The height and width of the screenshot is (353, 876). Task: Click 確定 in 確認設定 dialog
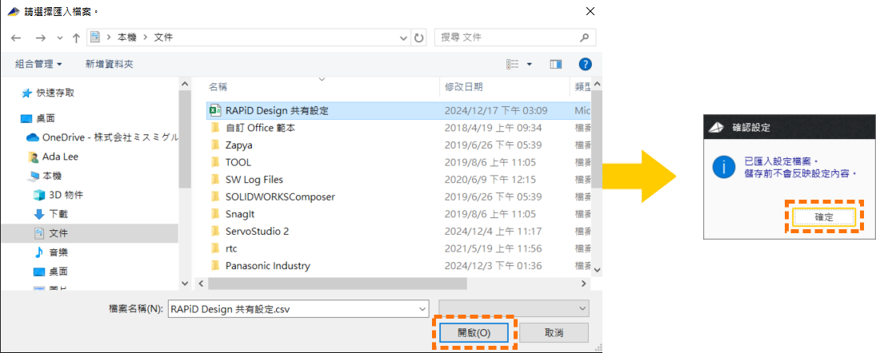pos(824,217)
